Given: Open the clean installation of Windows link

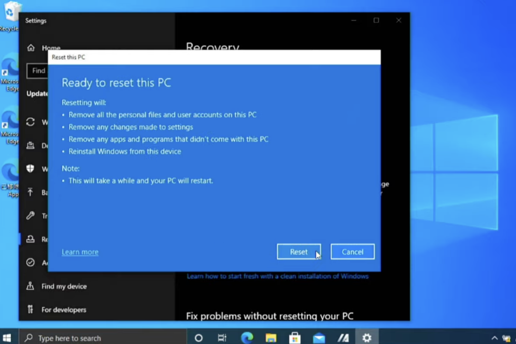Looking at the screenshot, I should [277, 276].
